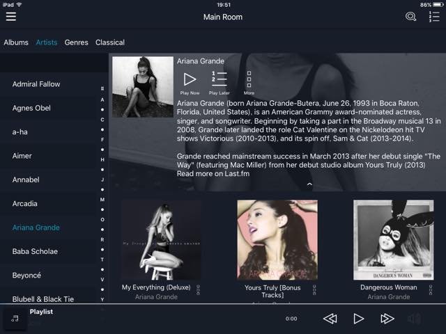Viewport: 446px width, 334px height.
Task: Switch to the Artists tab
Action: [x=47, y=42]
